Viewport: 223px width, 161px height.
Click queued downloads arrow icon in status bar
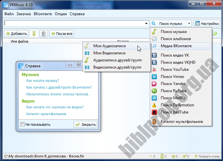coord(162,156)
